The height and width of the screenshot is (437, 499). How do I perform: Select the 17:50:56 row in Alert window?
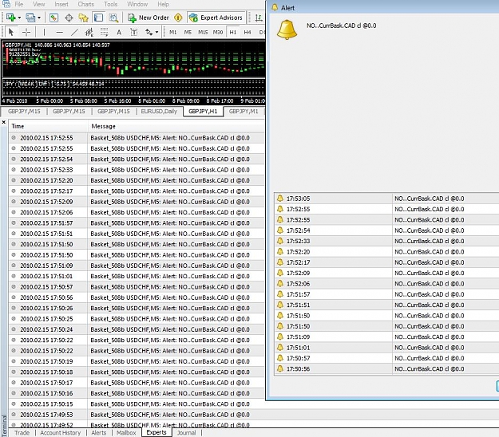tap(386, 369)
